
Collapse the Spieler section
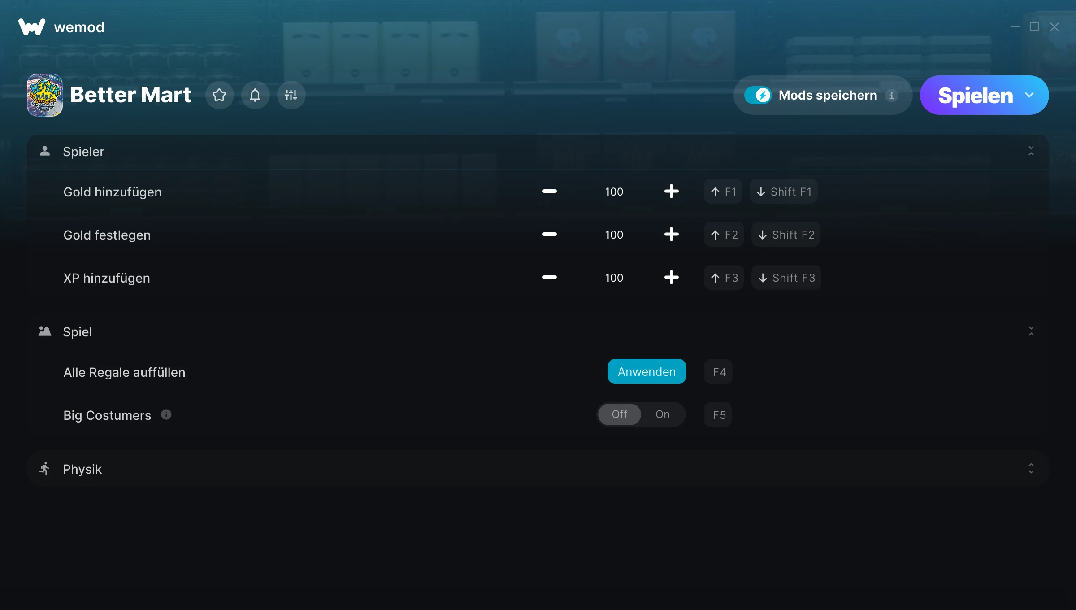pyautogui.click(x=1031, y=151)
